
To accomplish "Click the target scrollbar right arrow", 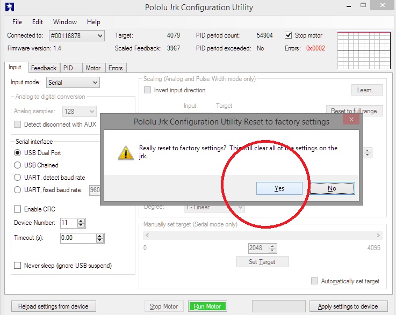I will (x=378, y=235).
